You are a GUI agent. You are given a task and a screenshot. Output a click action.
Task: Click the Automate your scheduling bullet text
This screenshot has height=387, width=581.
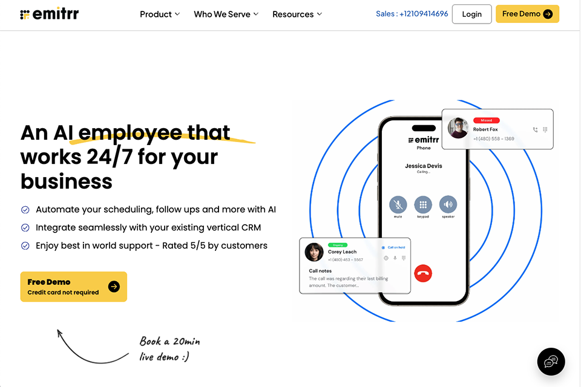click(156, 209)
